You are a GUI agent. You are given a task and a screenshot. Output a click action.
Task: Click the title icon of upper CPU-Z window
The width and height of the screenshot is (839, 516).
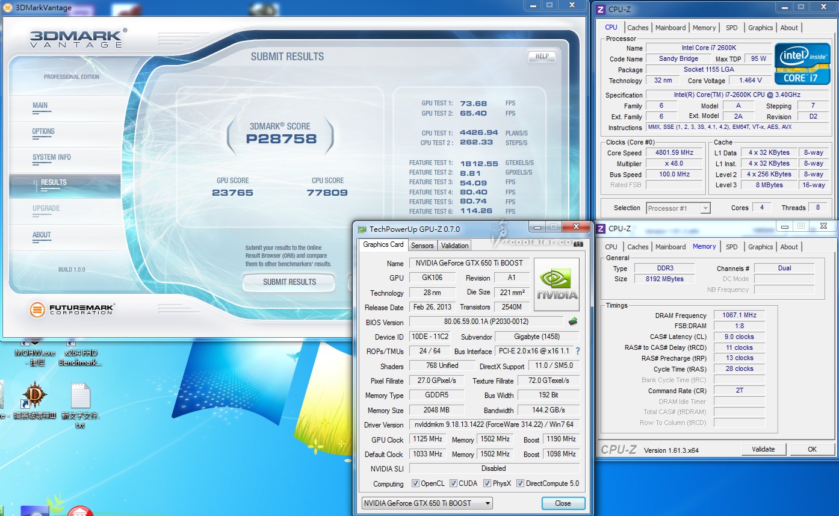pos(601,9)
